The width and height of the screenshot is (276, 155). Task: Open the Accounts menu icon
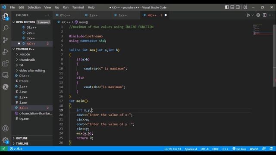[6, 128]
